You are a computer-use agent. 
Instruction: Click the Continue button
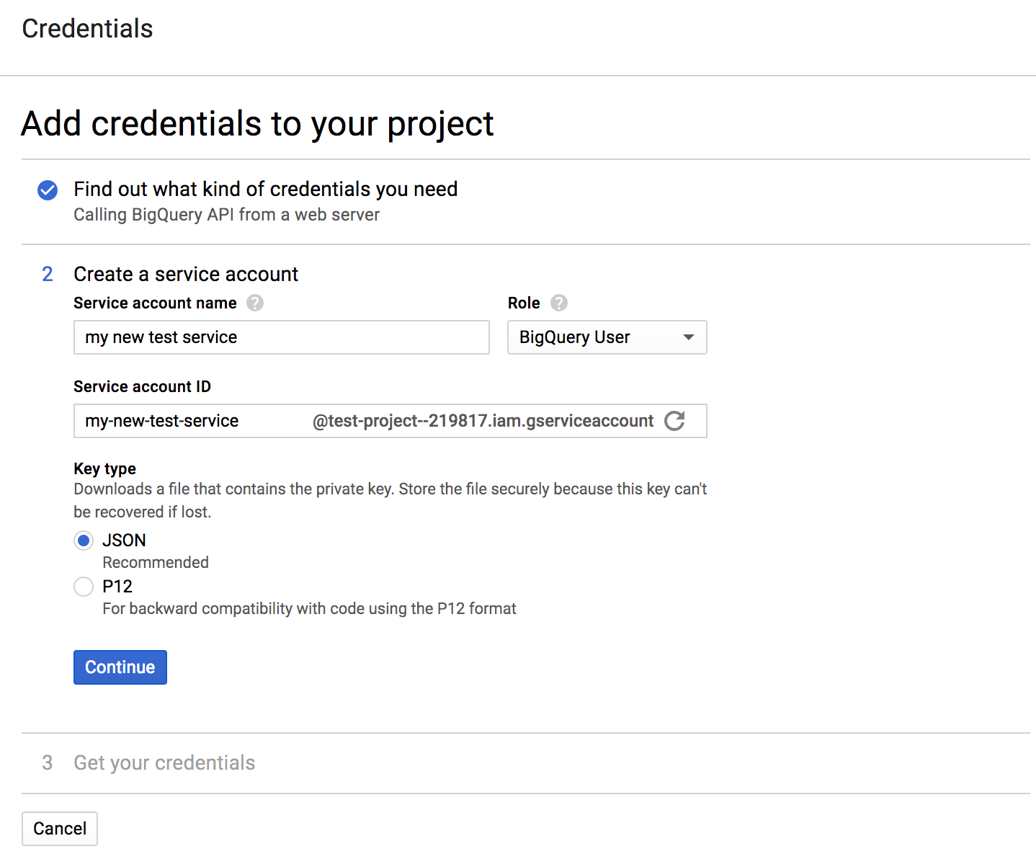coord(120,667)
